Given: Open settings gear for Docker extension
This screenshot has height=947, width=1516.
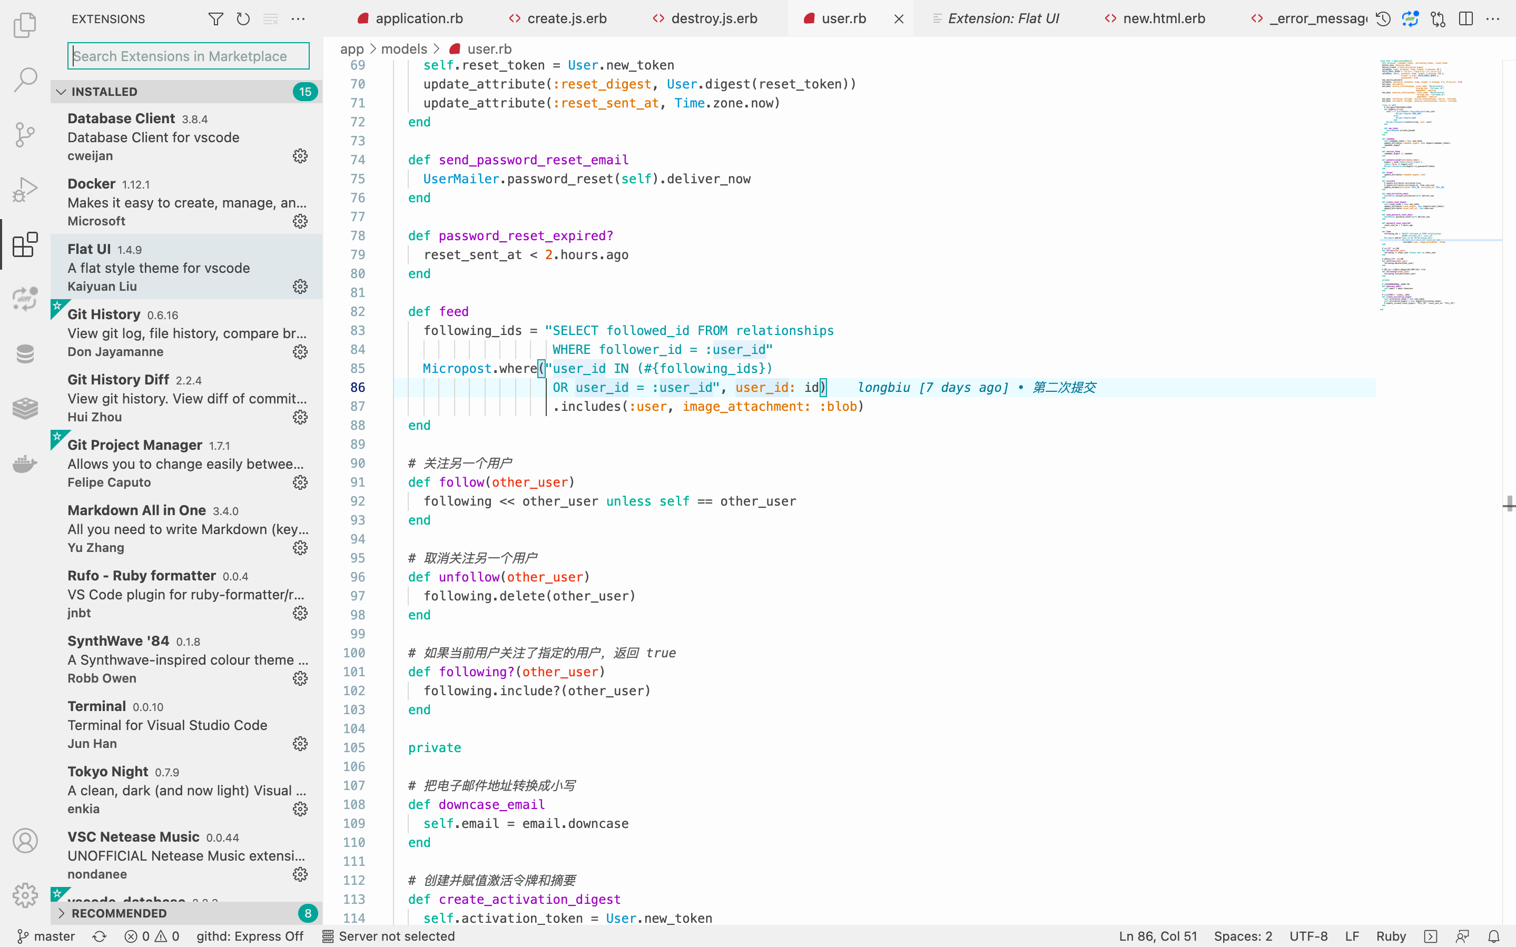Looking at the screenshot, I should 300,221.
